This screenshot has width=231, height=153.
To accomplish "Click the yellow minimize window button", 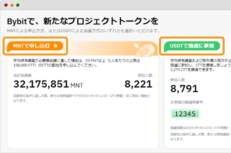I will tap(12, 5).
